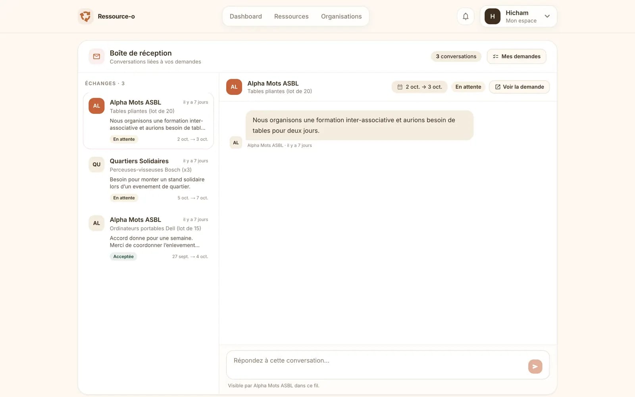Open the notifications bell
Image resolution: width=635 pixels, height=397 pixels.
point(466,16)
